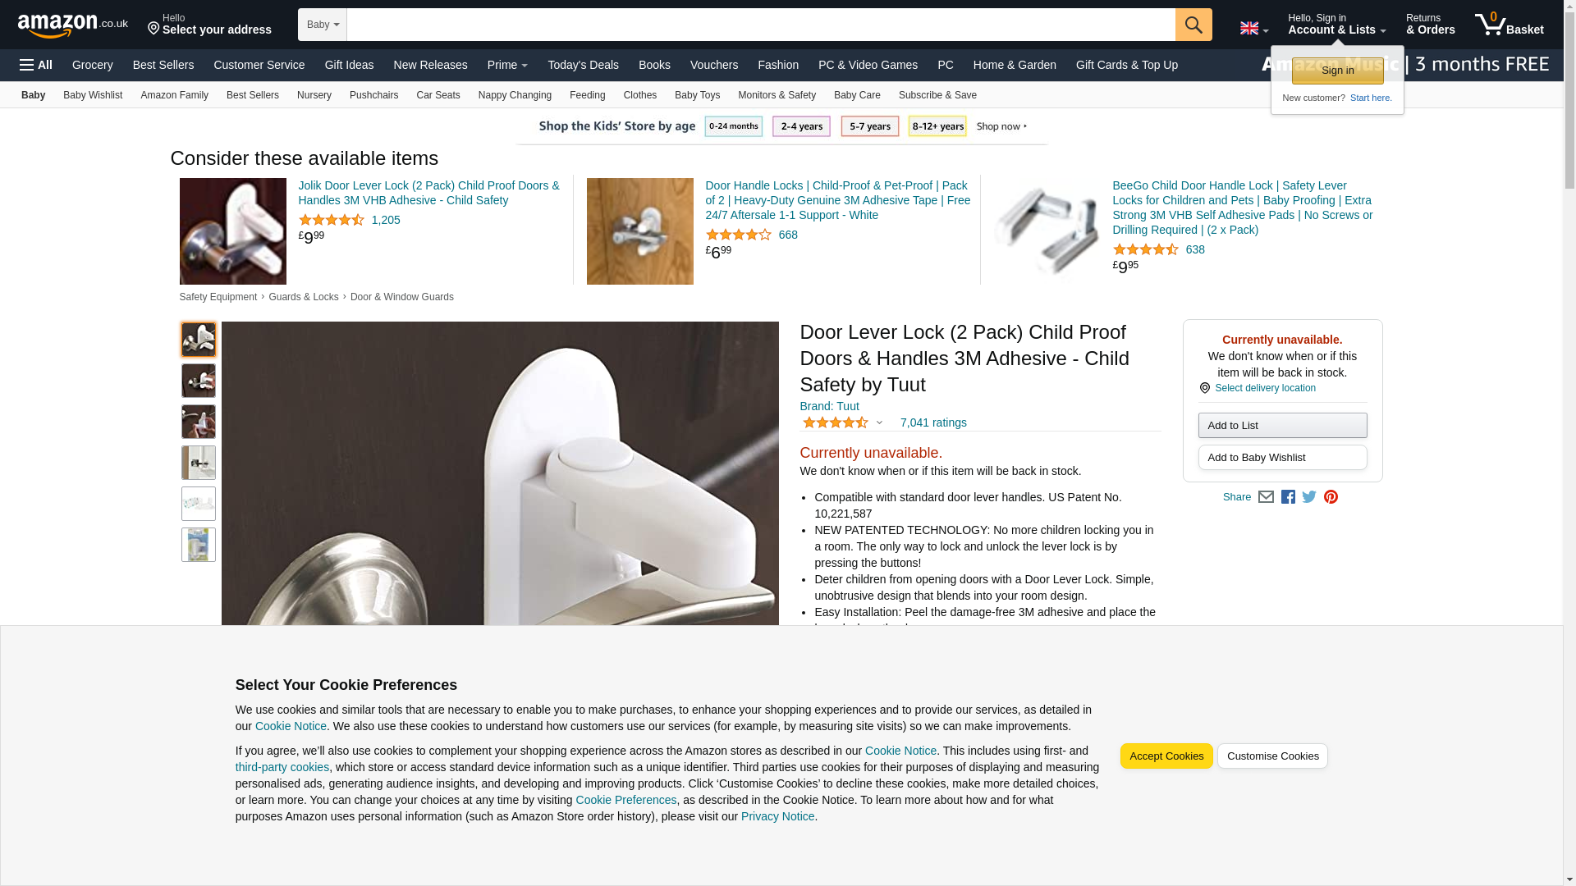Open the Amazon.co.uk home logo

(73, 25)
